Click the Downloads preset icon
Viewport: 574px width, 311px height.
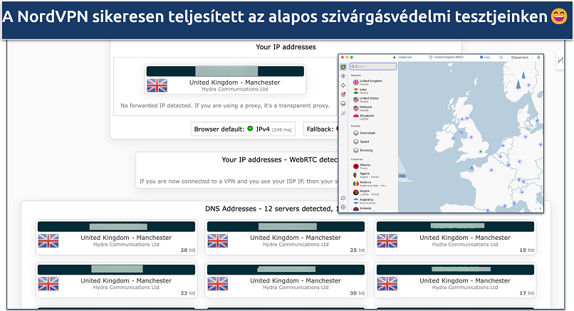click(355, 132)
